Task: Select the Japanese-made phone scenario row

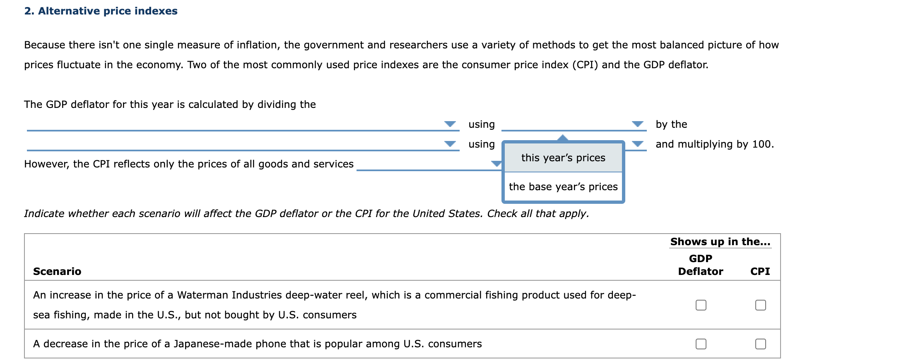Action: tap(257, 343)
